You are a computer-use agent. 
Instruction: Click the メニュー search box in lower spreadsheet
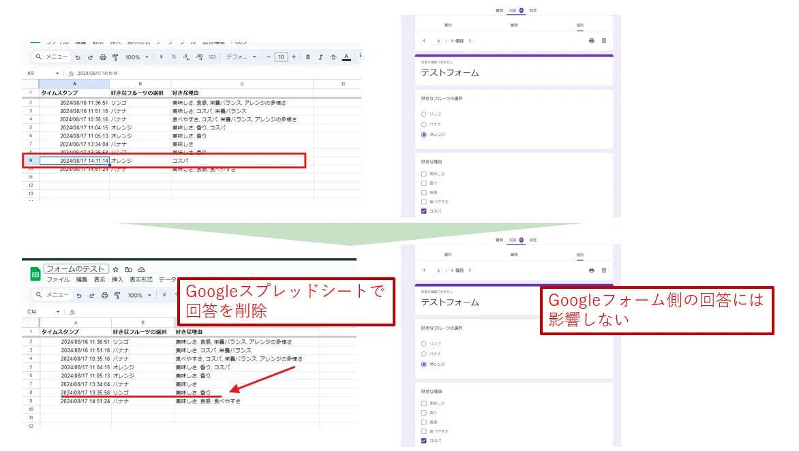51,295
